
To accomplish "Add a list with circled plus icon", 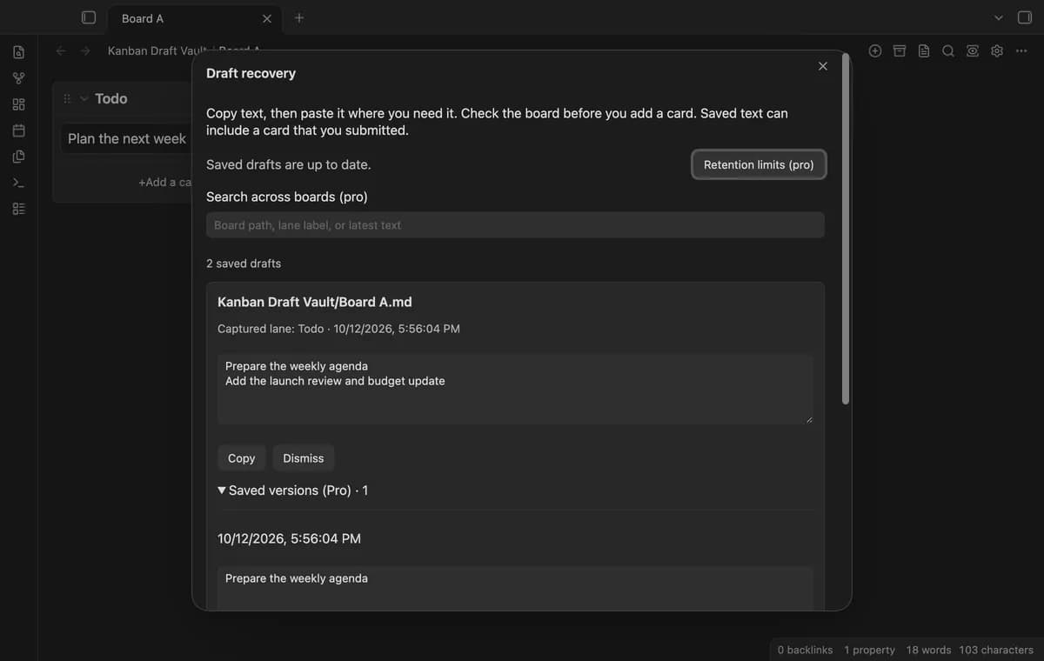I will pyautogui.click(x=875, y=51).
